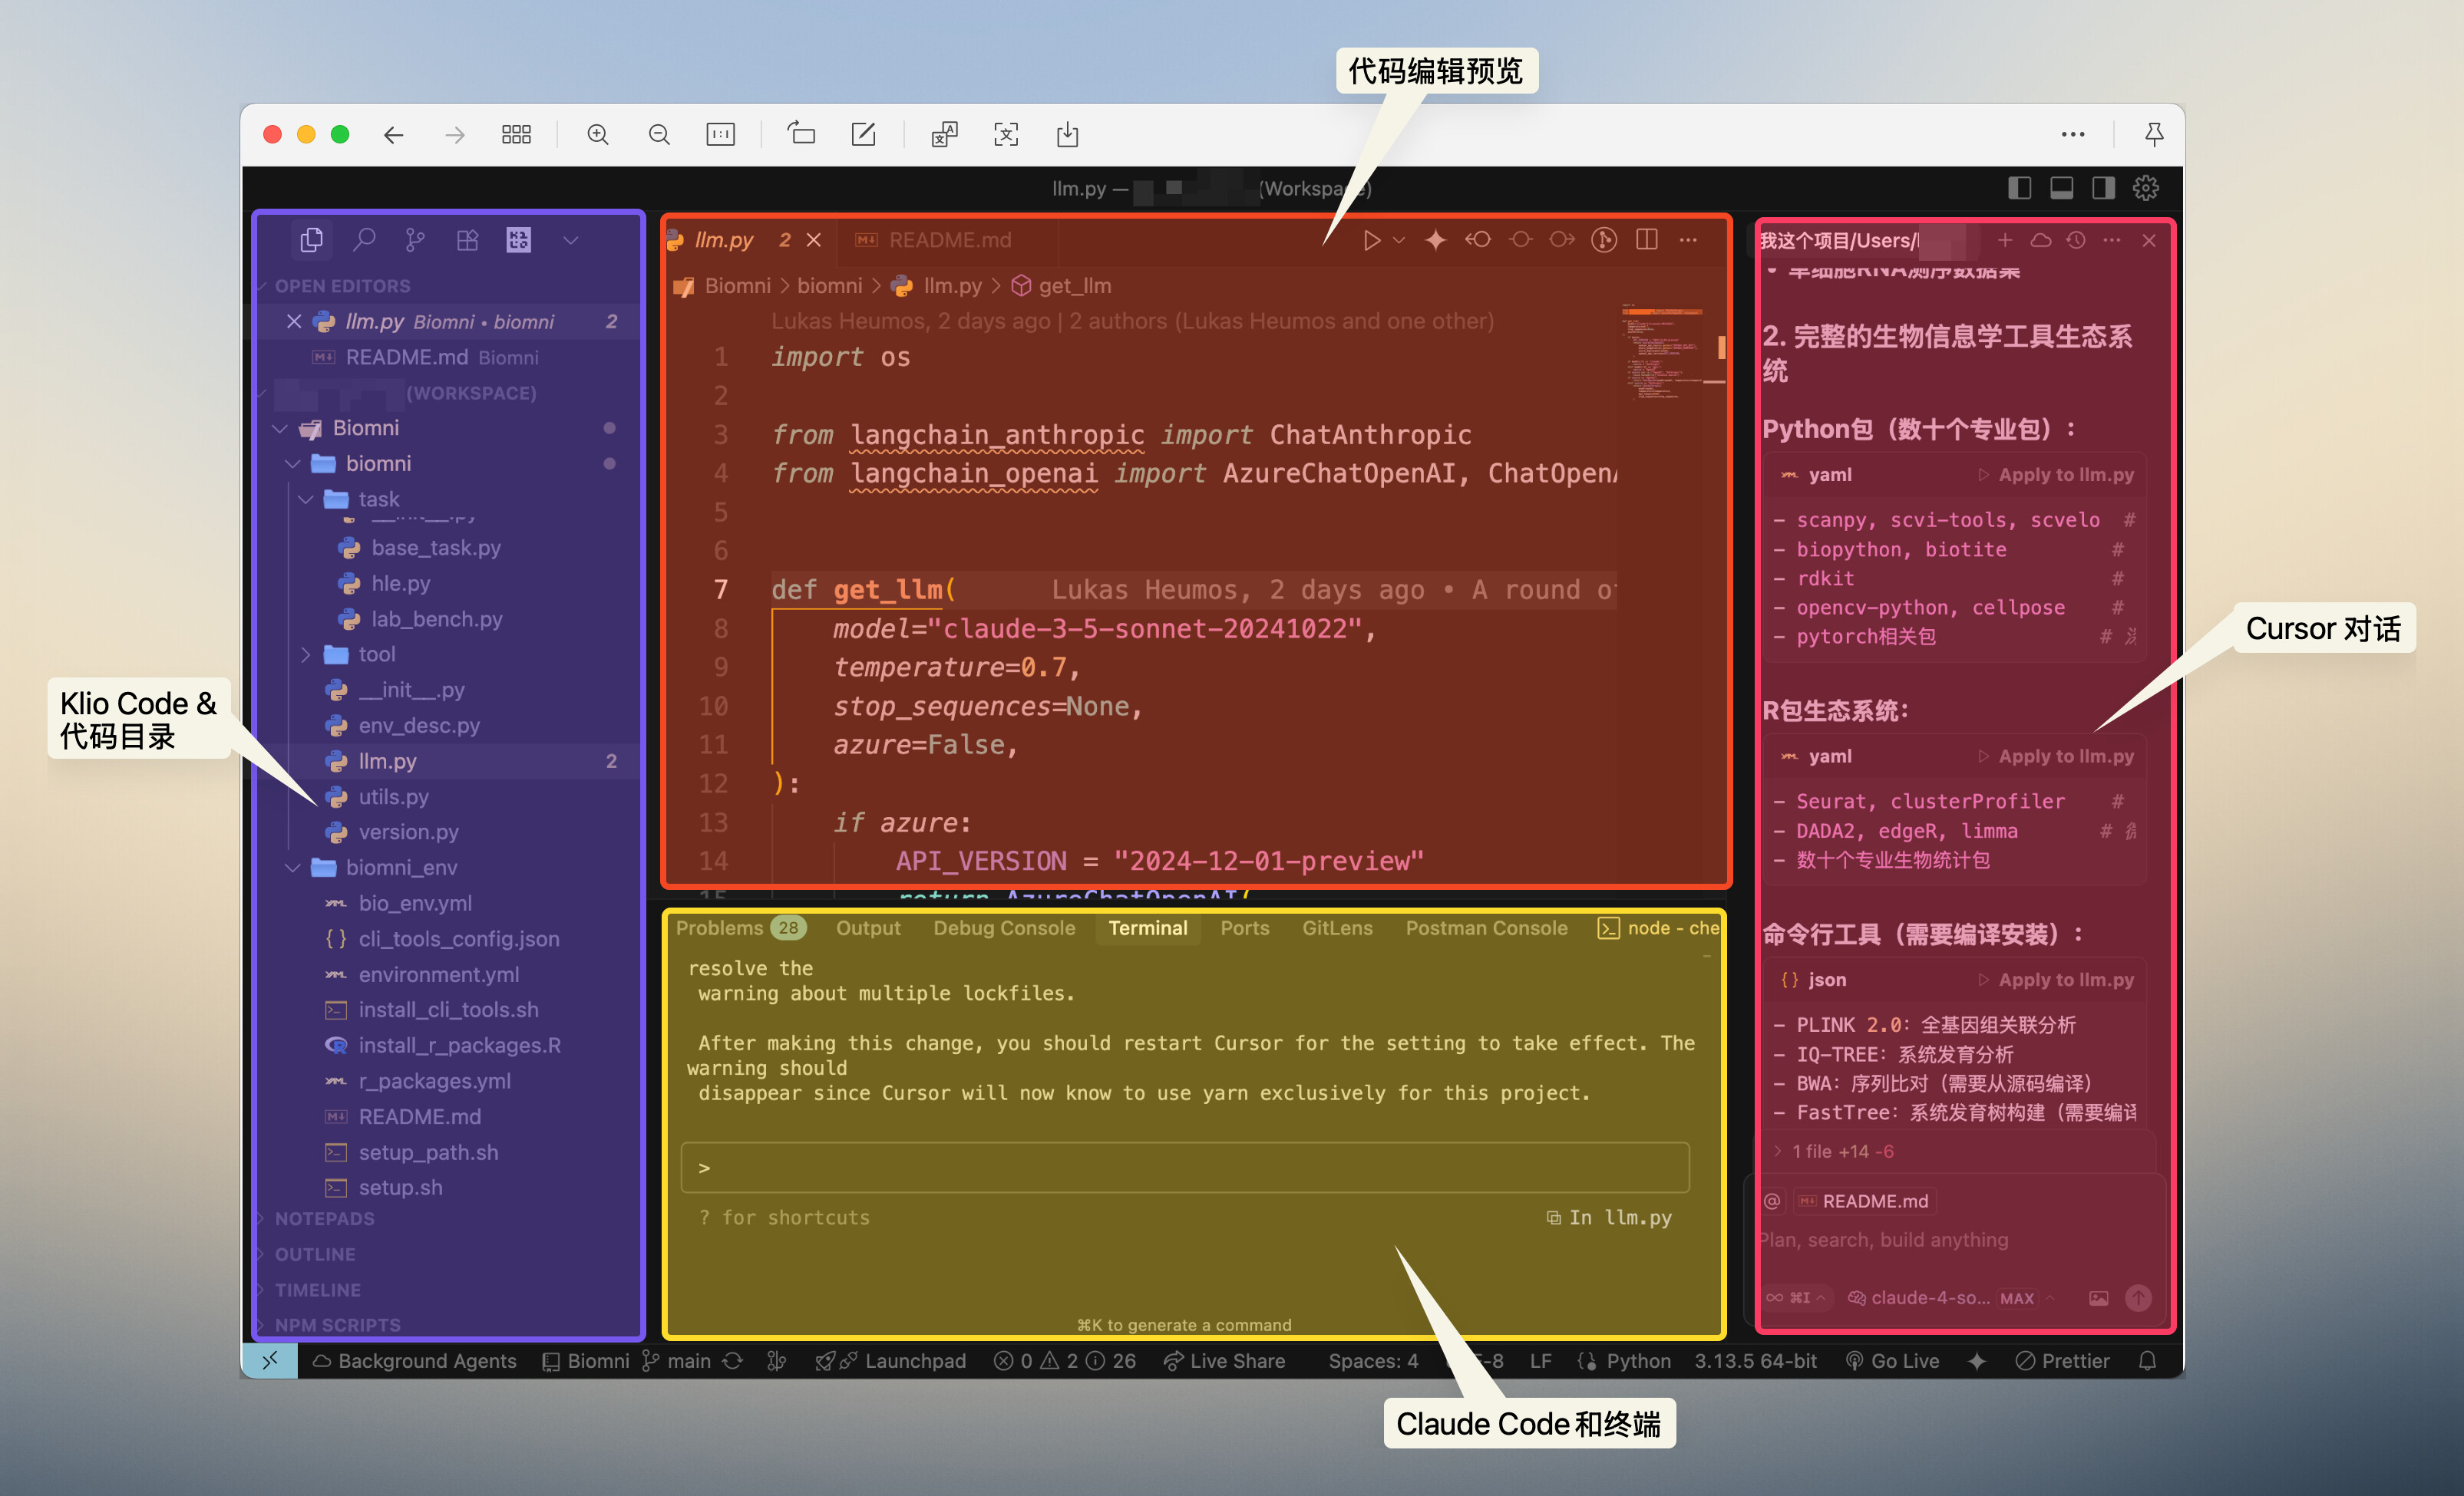Show more sidebar views chevron
This screenshot has width=2464, height=1496.
[570, 240]
